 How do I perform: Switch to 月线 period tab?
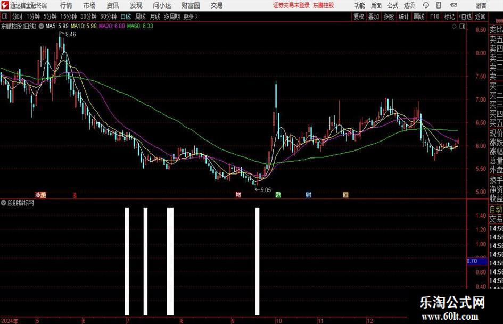tap(155, 16)
